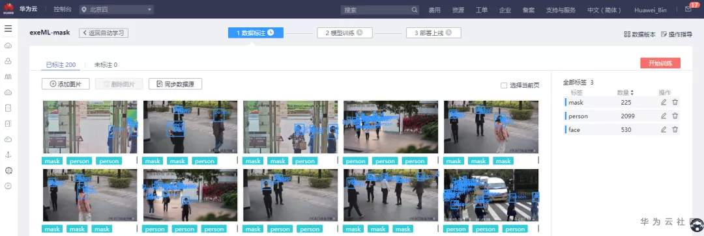
Task: Click the 操作 column header
Action: pyautogui.click(x=664, y=93)
